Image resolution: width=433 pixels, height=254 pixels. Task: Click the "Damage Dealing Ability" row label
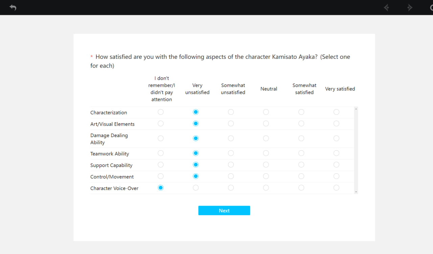(109, 139)
